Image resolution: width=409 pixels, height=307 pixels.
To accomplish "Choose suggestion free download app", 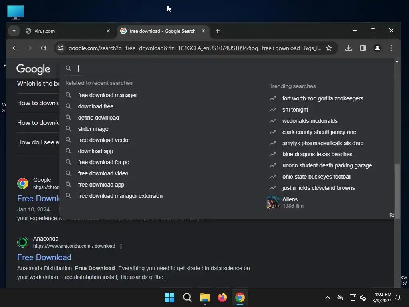I will [x=101, y=185].
